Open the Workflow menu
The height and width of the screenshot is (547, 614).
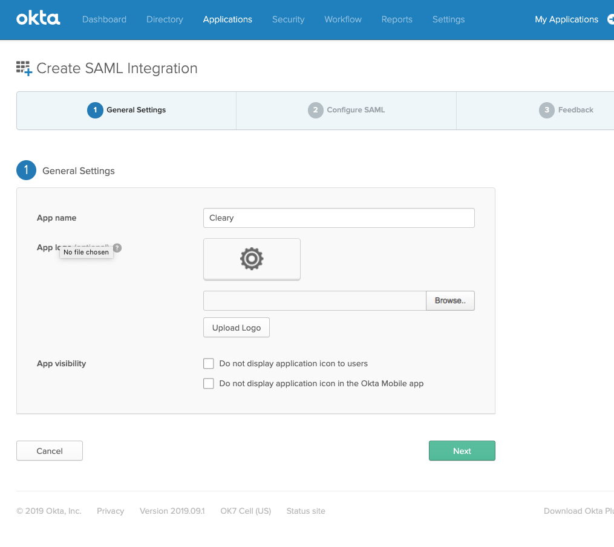(x=343, y=19)
